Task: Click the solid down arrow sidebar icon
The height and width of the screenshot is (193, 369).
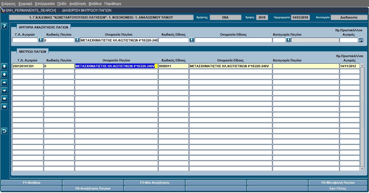Action: [x=4, y=74]
